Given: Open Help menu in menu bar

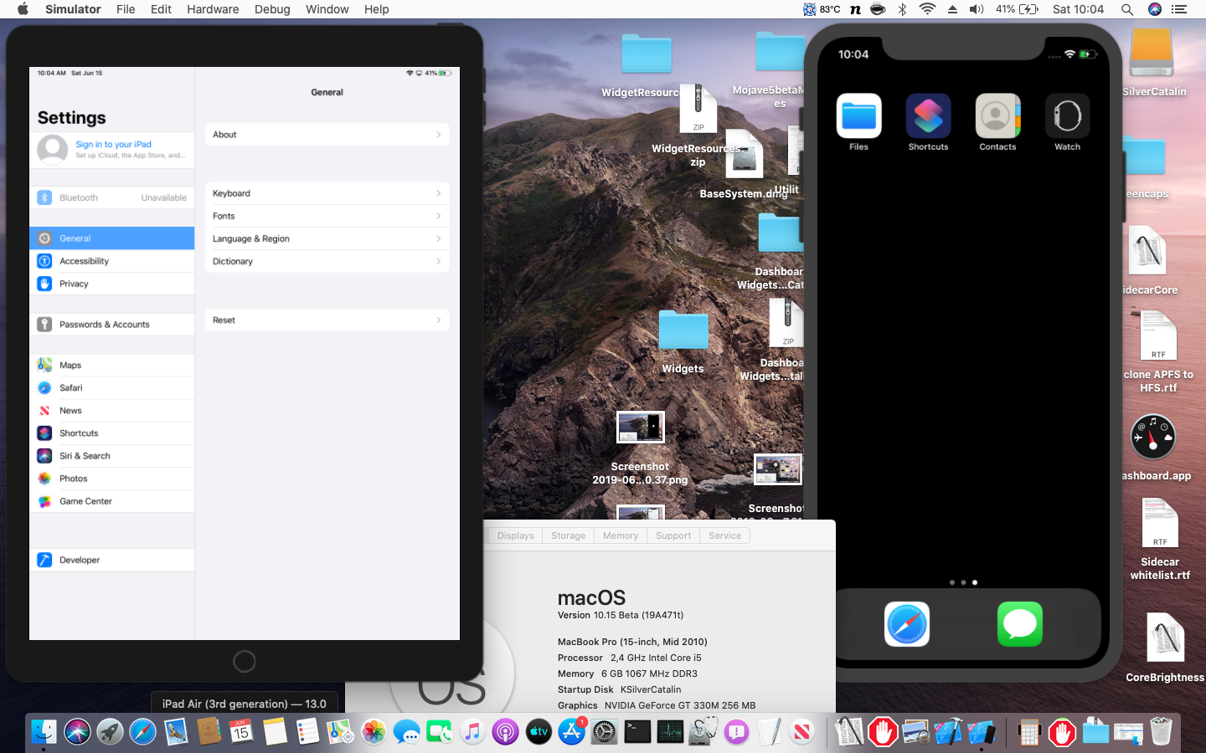Looking at the screenshot, I should pyautogui.click(x=376, y=9).
